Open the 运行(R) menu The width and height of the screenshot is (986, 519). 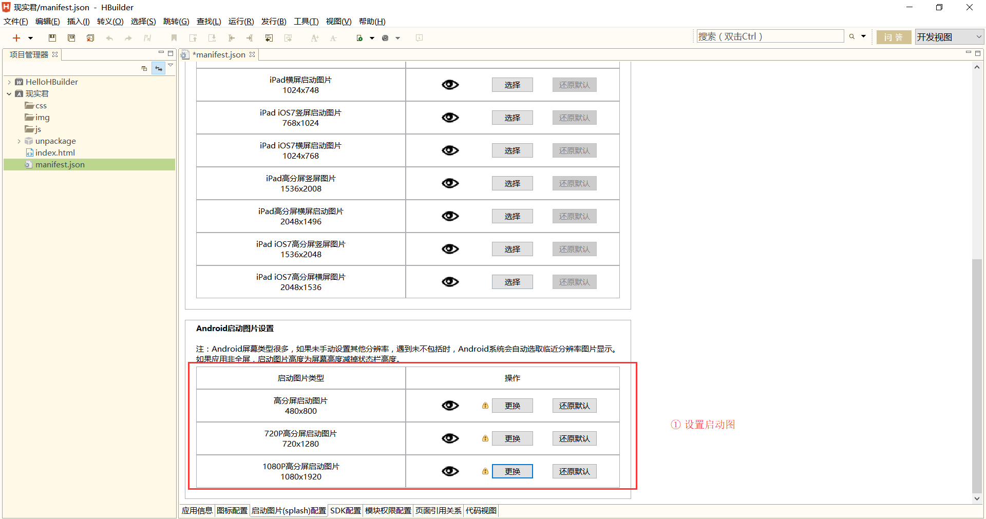click(241, 22)
